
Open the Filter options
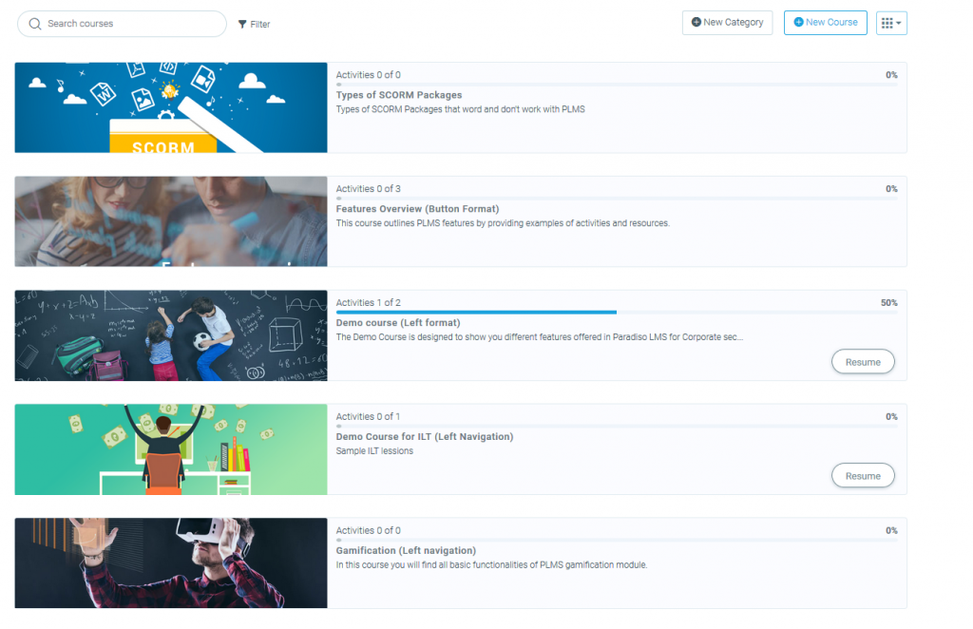click(255, 24)
